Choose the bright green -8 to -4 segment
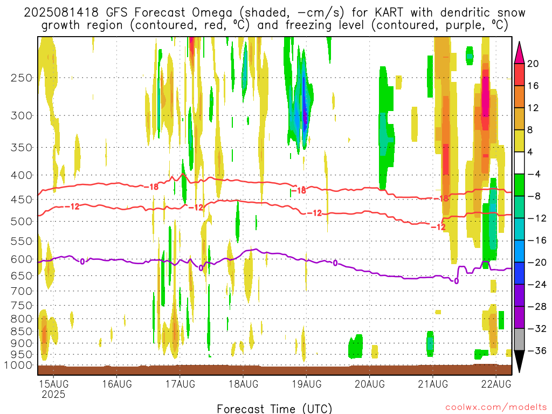 click(519, 185)
